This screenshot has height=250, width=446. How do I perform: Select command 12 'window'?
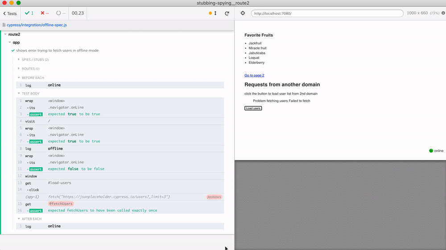[x=120, y=176]
